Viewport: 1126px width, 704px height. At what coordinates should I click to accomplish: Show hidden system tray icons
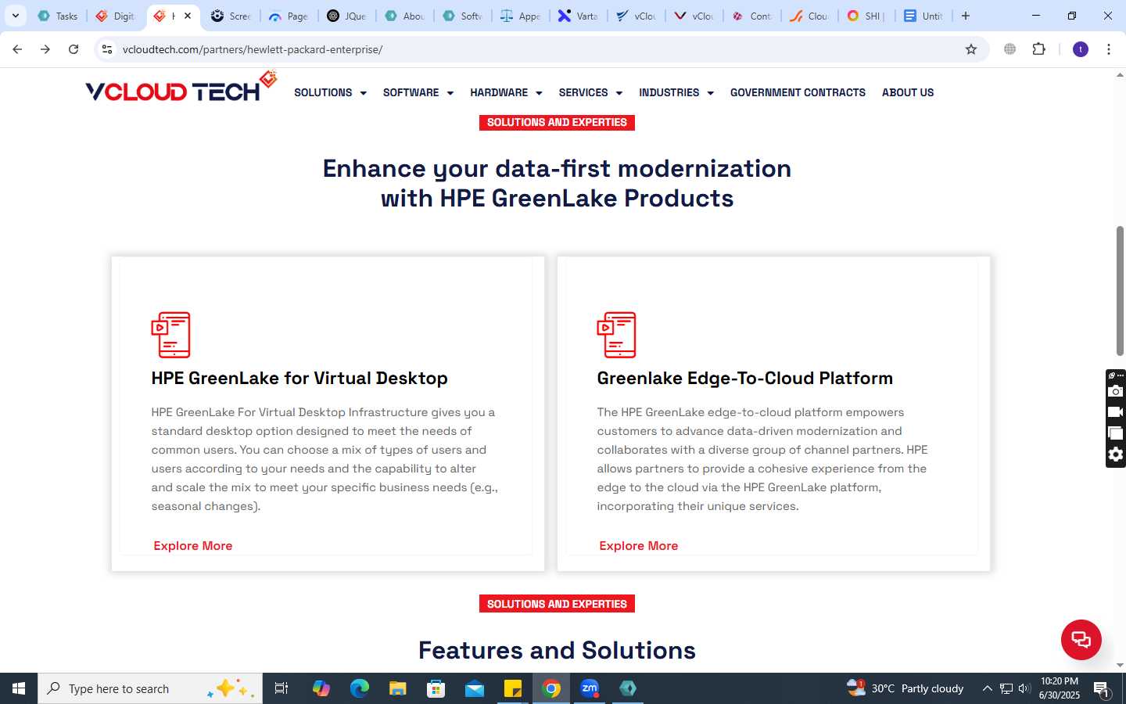(x=987, y=688)
